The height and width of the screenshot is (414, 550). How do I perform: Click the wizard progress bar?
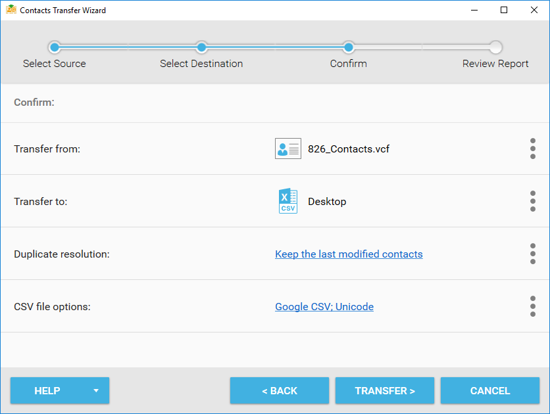[274, 48]
